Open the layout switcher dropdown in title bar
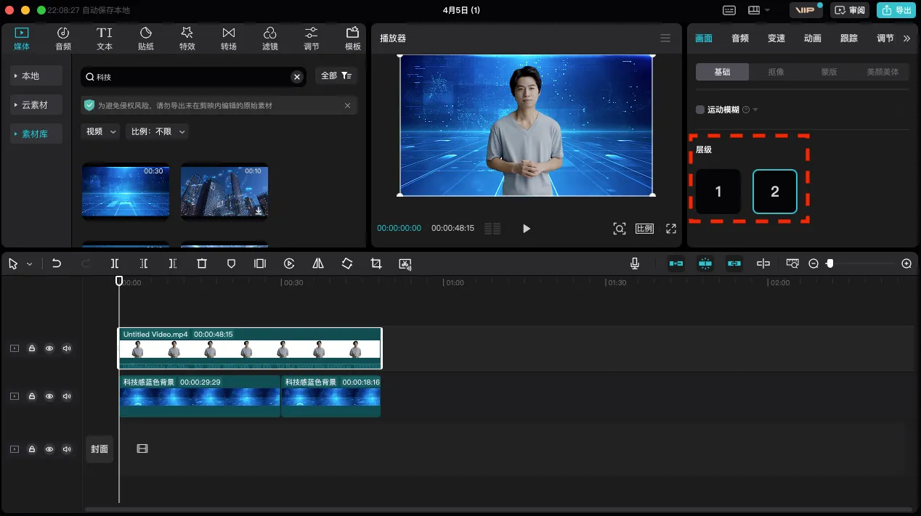Image resolution: width=921 pixels, height=516 pixels. pyautogui.click(x=758, y=10)
